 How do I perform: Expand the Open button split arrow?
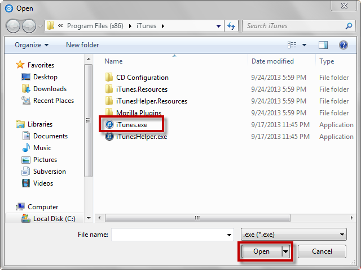point(286,251)
